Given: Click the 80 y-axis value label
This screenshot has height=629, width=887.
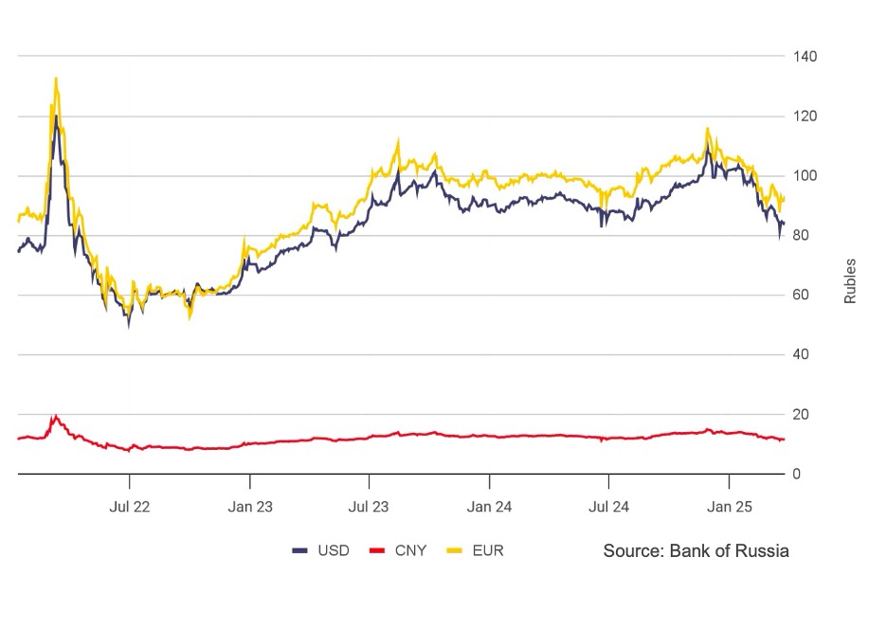Looking at the screenshot, I should (x=802, y=236).
